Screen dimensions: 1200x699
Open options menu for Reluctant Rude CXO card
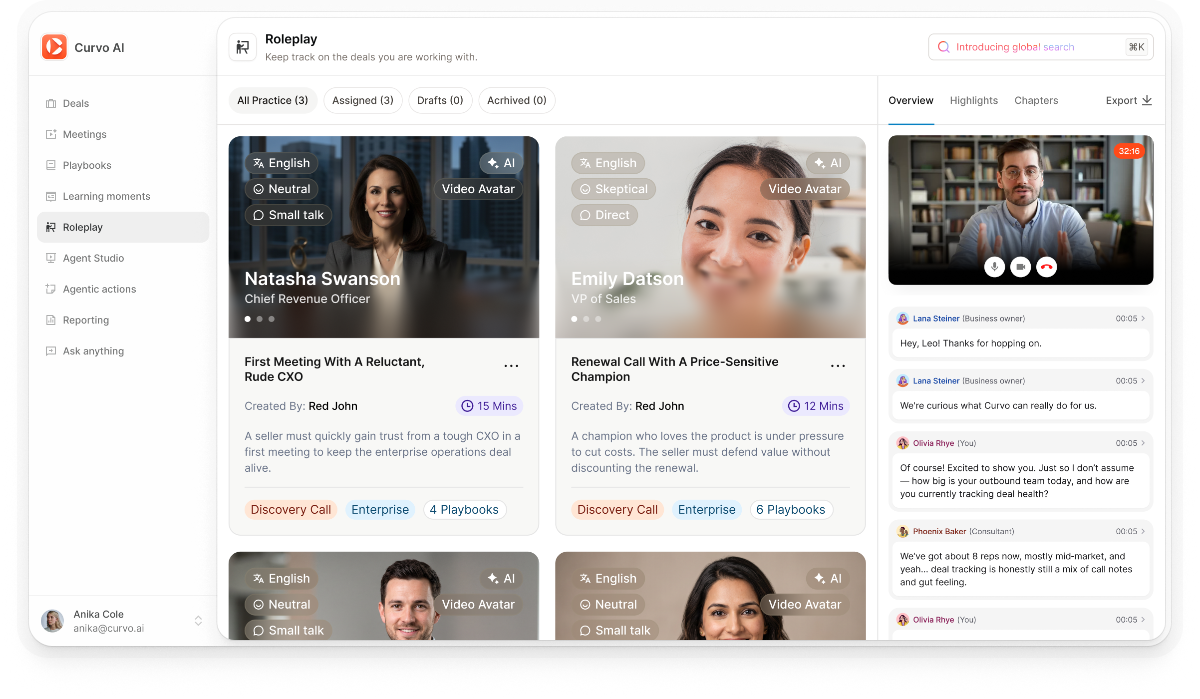(x=511, y=366)
